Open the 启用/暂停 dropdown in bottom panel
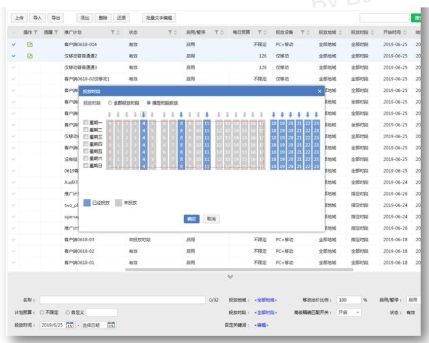Image resolution: width=429 pixels, height=343 pixels. [x=412, y=300]
